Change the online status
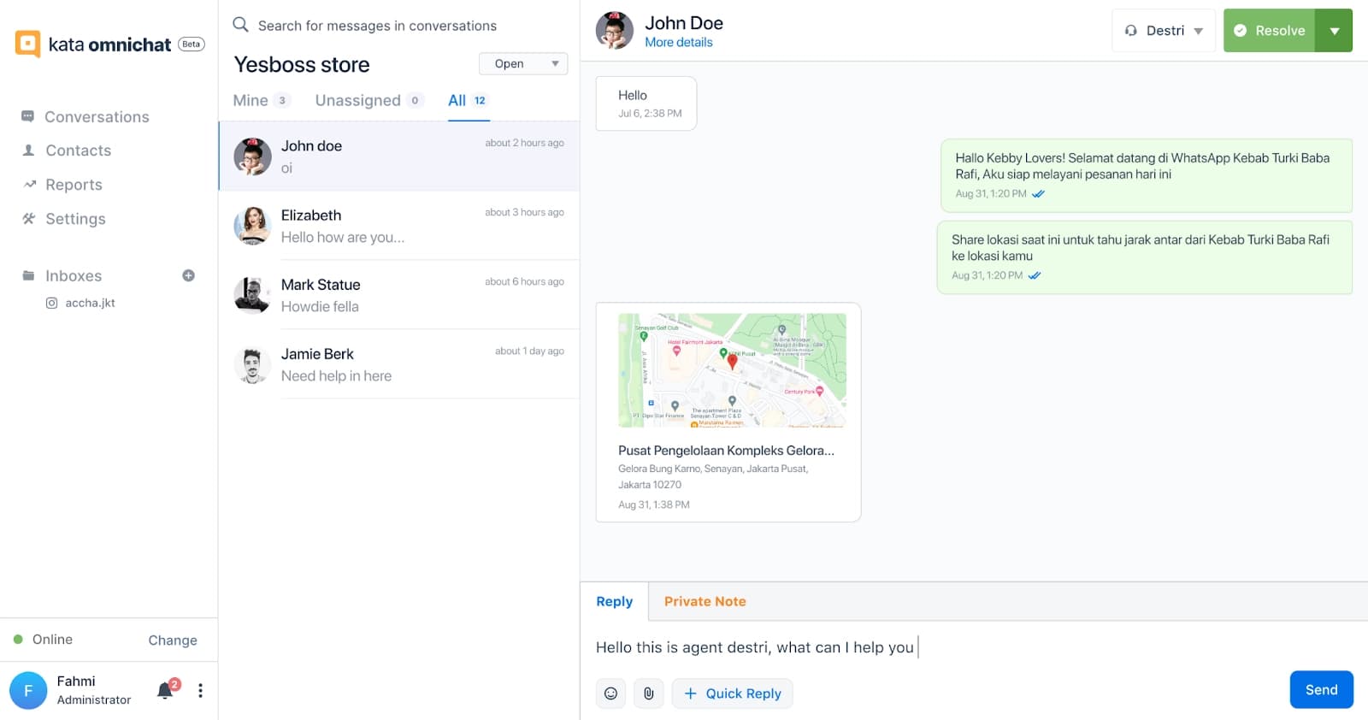This screenshot has width=1368, height=720. (x=172, y=640)
